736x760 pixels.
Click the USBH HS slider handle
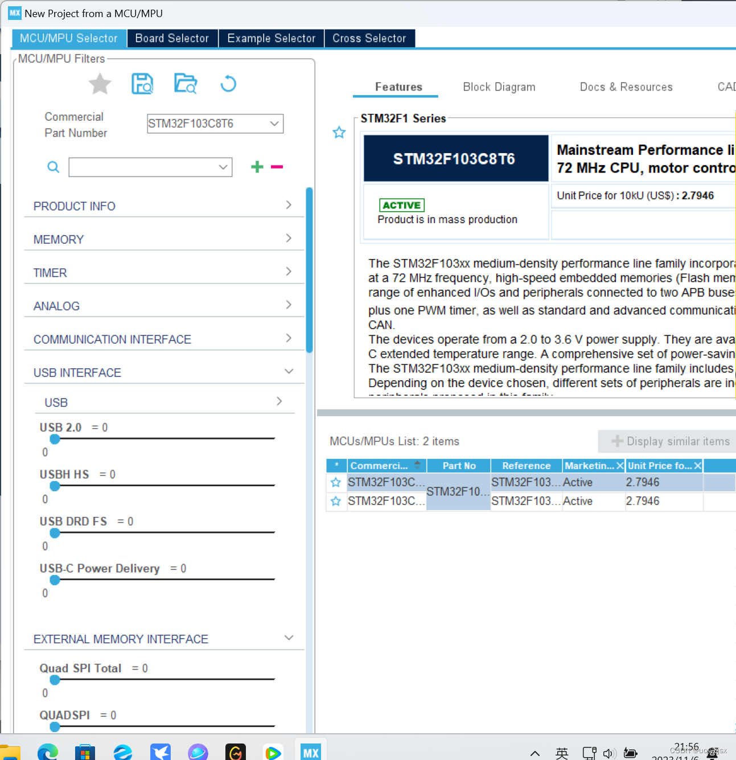click(55, 486)
